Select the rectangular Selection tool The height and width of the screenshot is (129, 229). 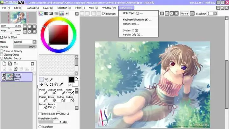click(x=41, y=80)
